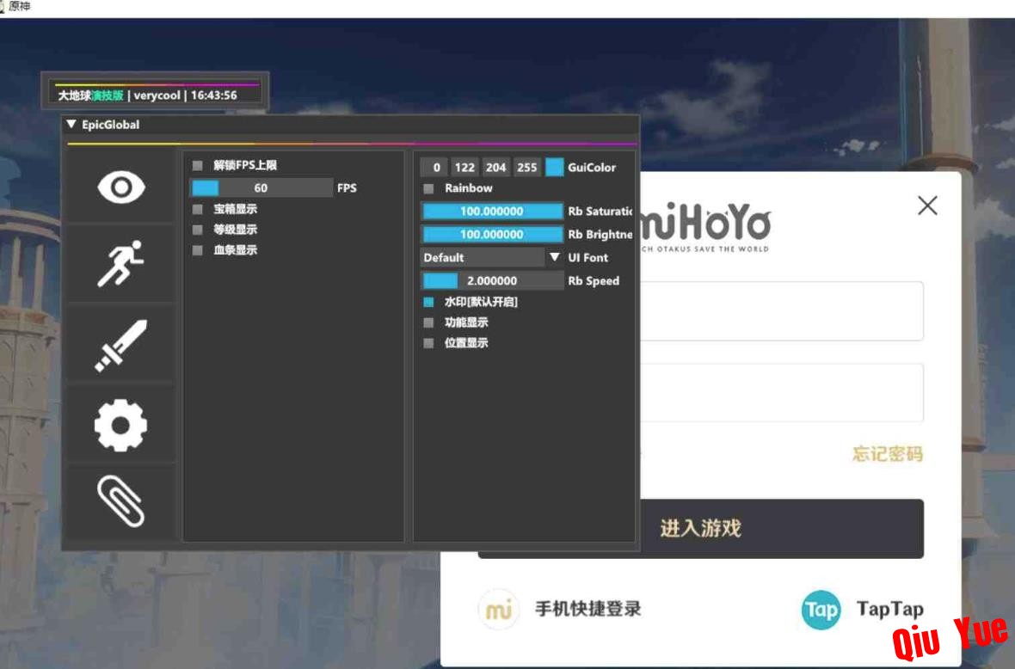Toggle the 等级显示 checkbox
Screen dimensions: 1015x669
click(x=198, y=230)
